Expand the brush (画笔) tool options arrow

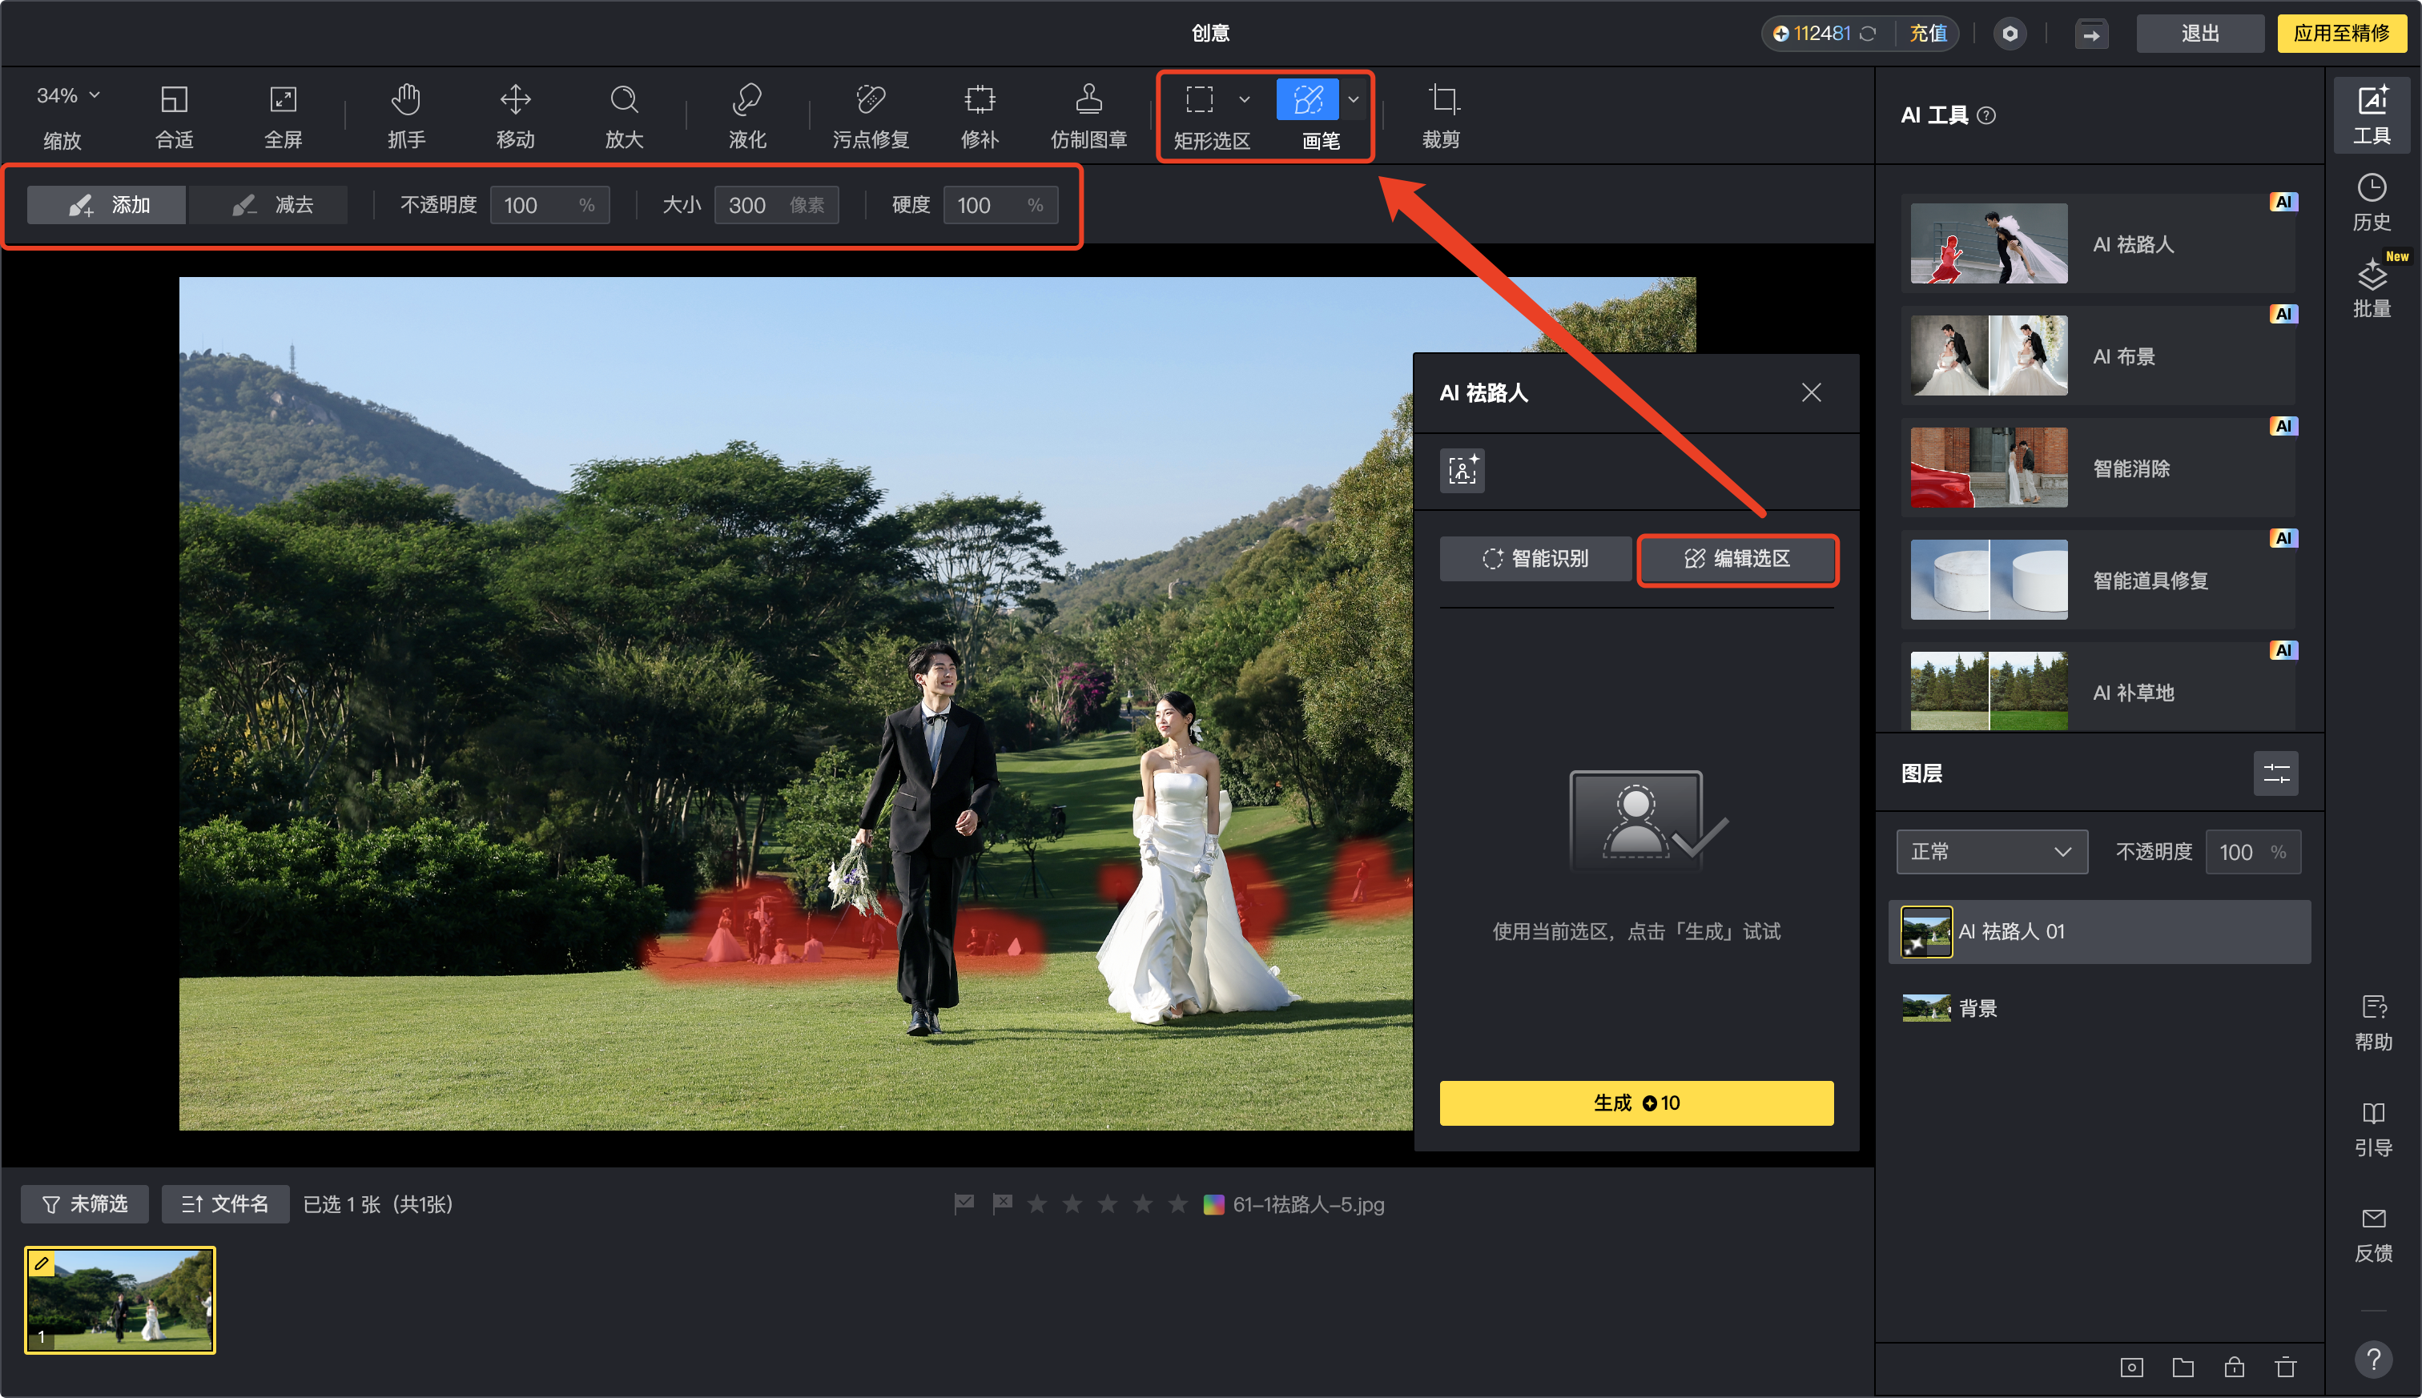point(1353,99)
